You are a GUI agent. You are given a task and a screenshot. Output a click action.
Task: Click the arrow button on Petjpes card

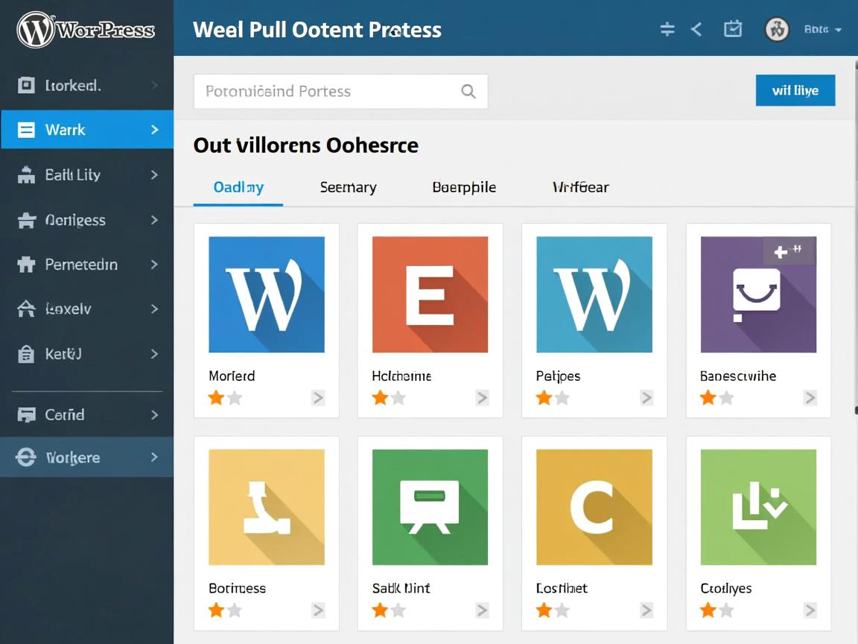[x=646, y=398]
